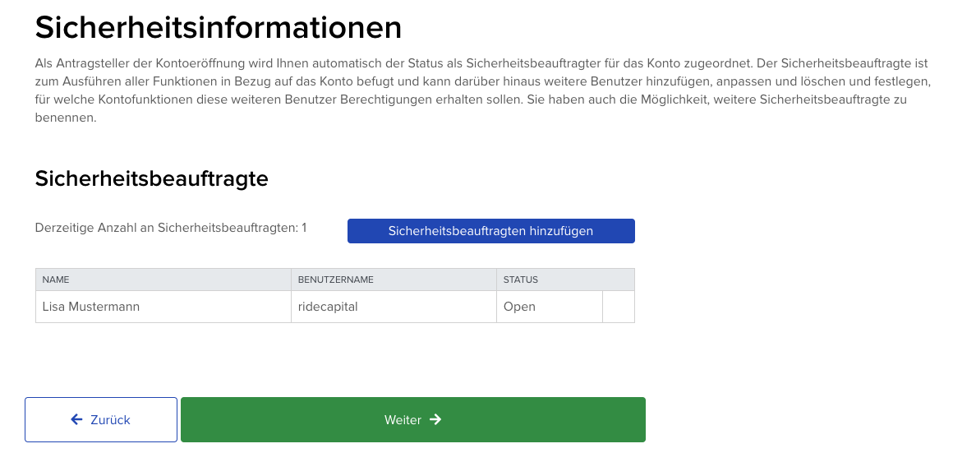Click the Sicherheitsinformationen page heading
Screen dimensions: 953x476
[x=219, y=28]
